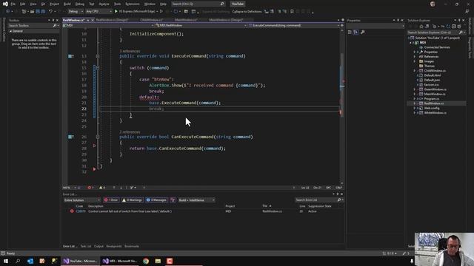
Task: Click the Error List search magnifier icon
Action: click(339, 200)
